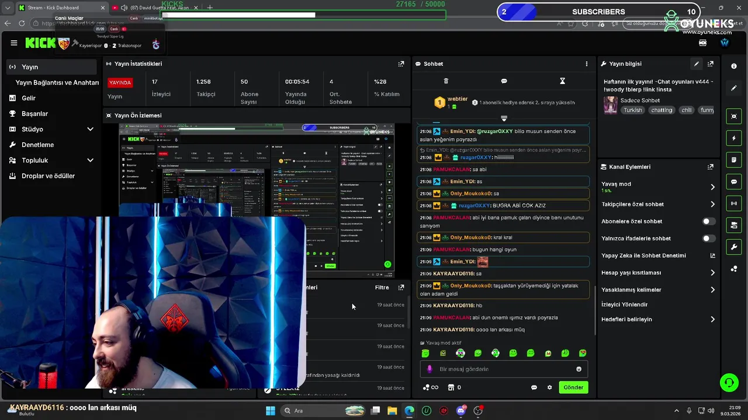Click the pencil icon in the right sidebar

coord(734,88)
